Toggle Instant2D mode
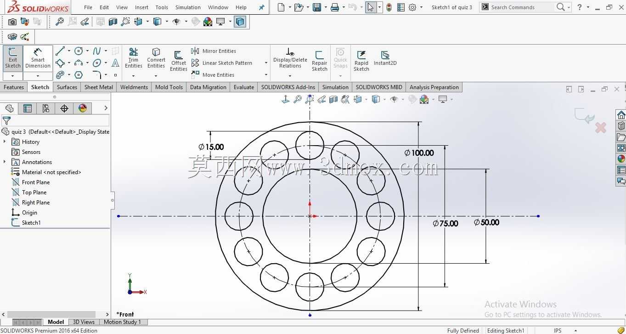Screen dimensions: 626x334 click(385, 58)
